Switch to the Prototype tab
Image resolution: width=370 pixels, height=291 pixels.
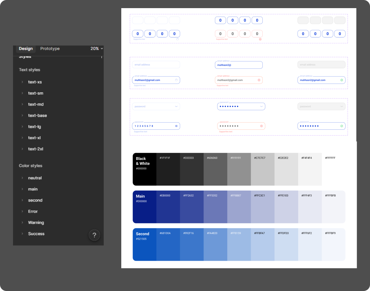(x=50, y=49)
